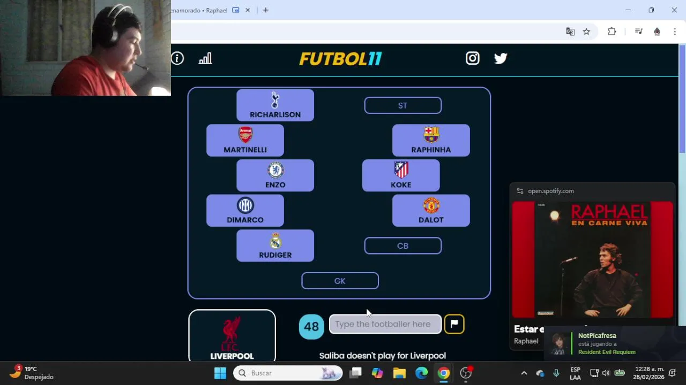Click 'Resident Evil Requiem' notification text
The height and width of the screenshot is (385, 686).
607,352
